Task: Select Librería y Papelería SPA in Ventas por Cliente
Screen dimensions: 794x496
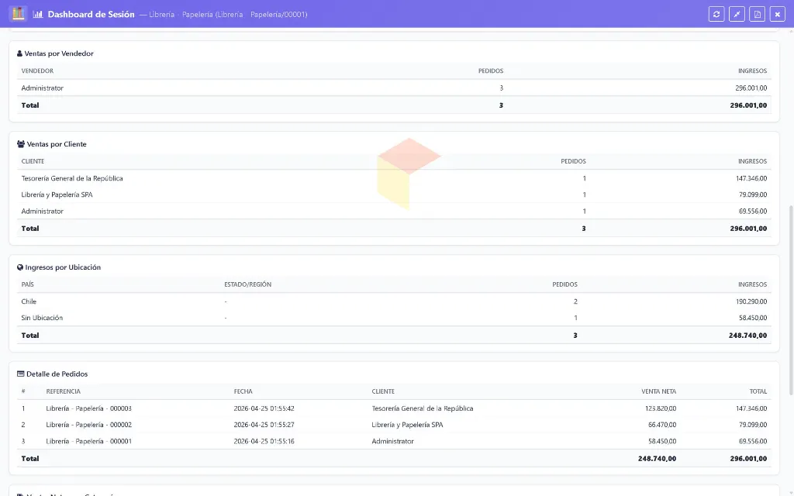Action: (394, 195)
